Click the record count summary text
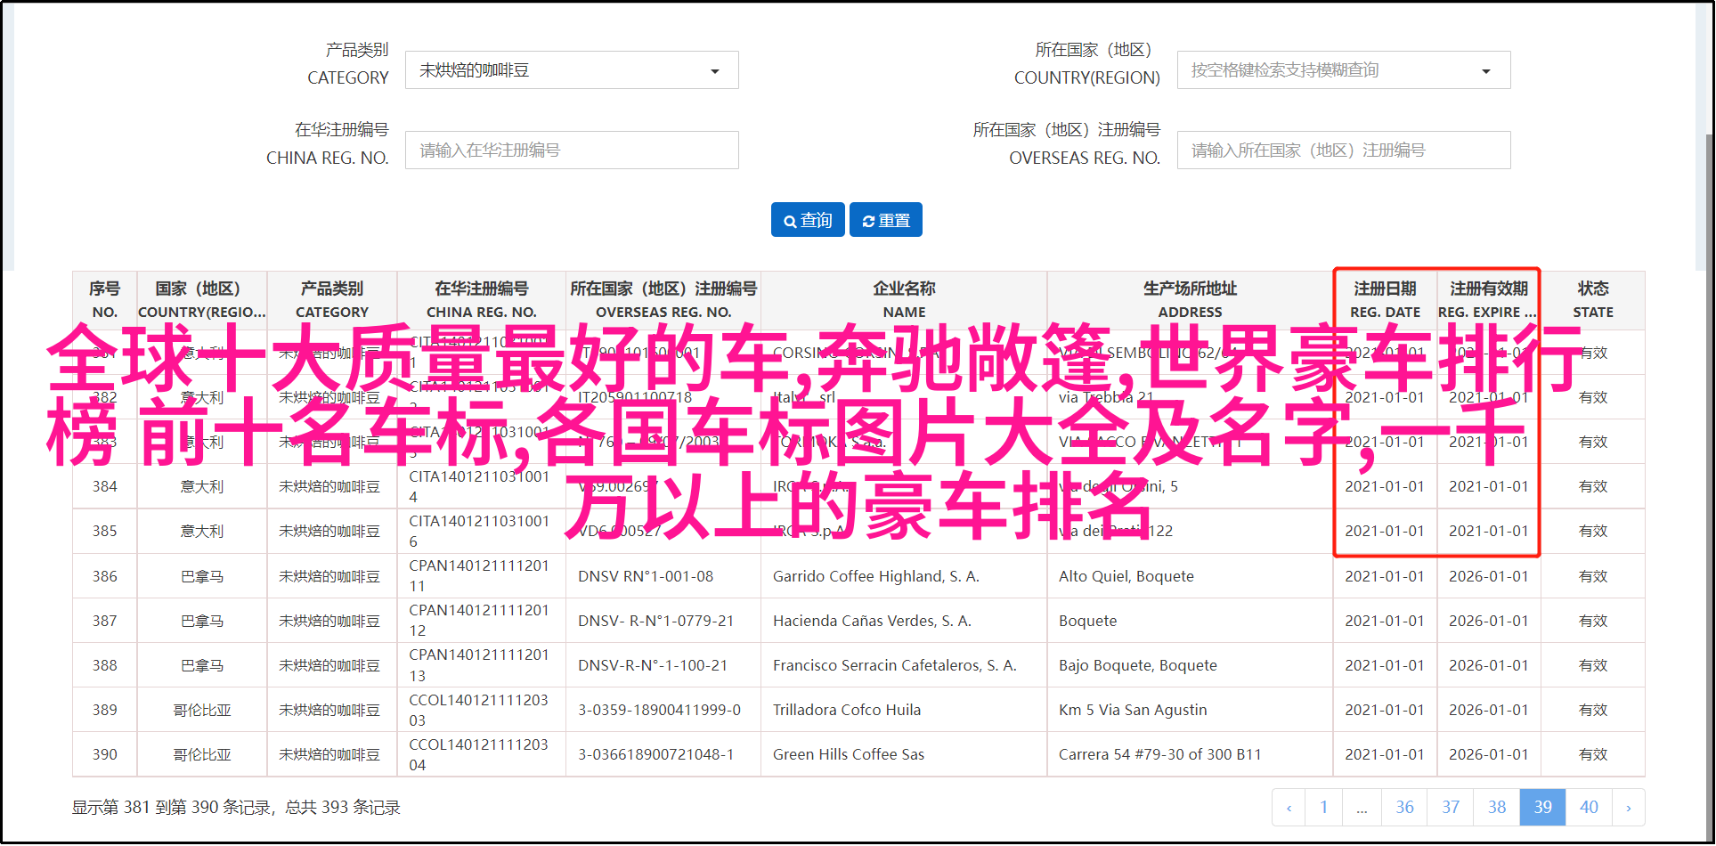Screen dimensions: 1716x846 (236, 808)
